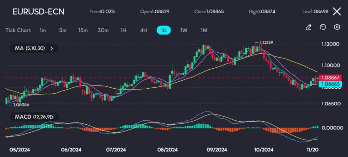Expand the MA (5,10,30) indicator options
This screenshot has height=157, width=348.
tap(34, 48)
